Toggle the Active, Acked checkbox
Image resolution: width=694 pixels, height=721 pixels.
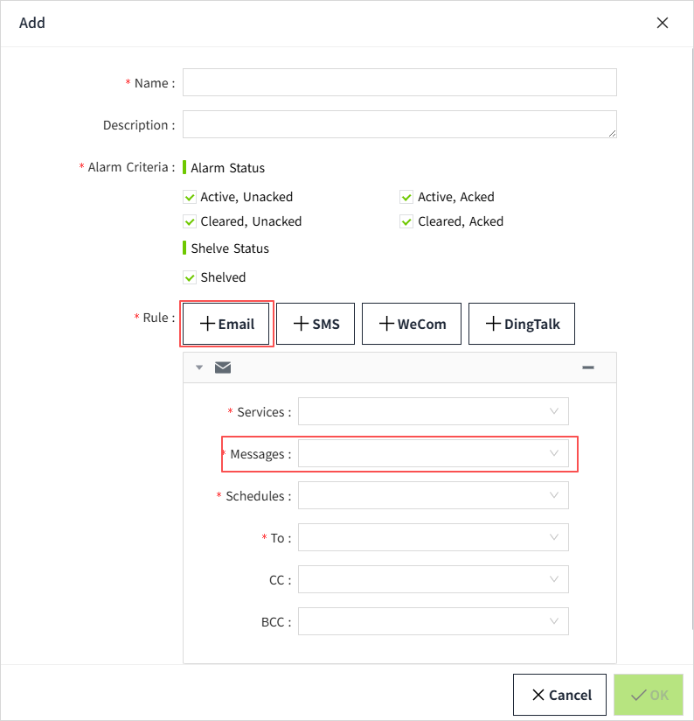point(406,197)
